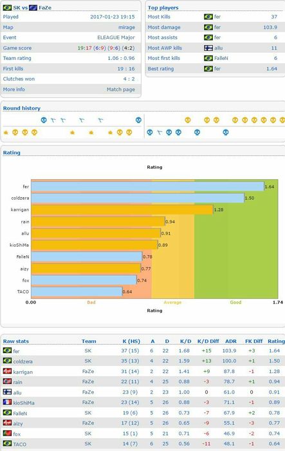
Task: Click France flag beside kioShiMa in Raw stats
Action: (7, 402)
